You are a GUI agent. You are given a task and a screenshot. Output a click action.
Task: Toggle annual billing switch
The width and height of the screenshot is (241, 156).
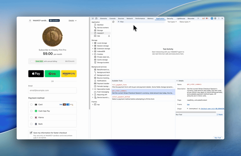[32, 61]
